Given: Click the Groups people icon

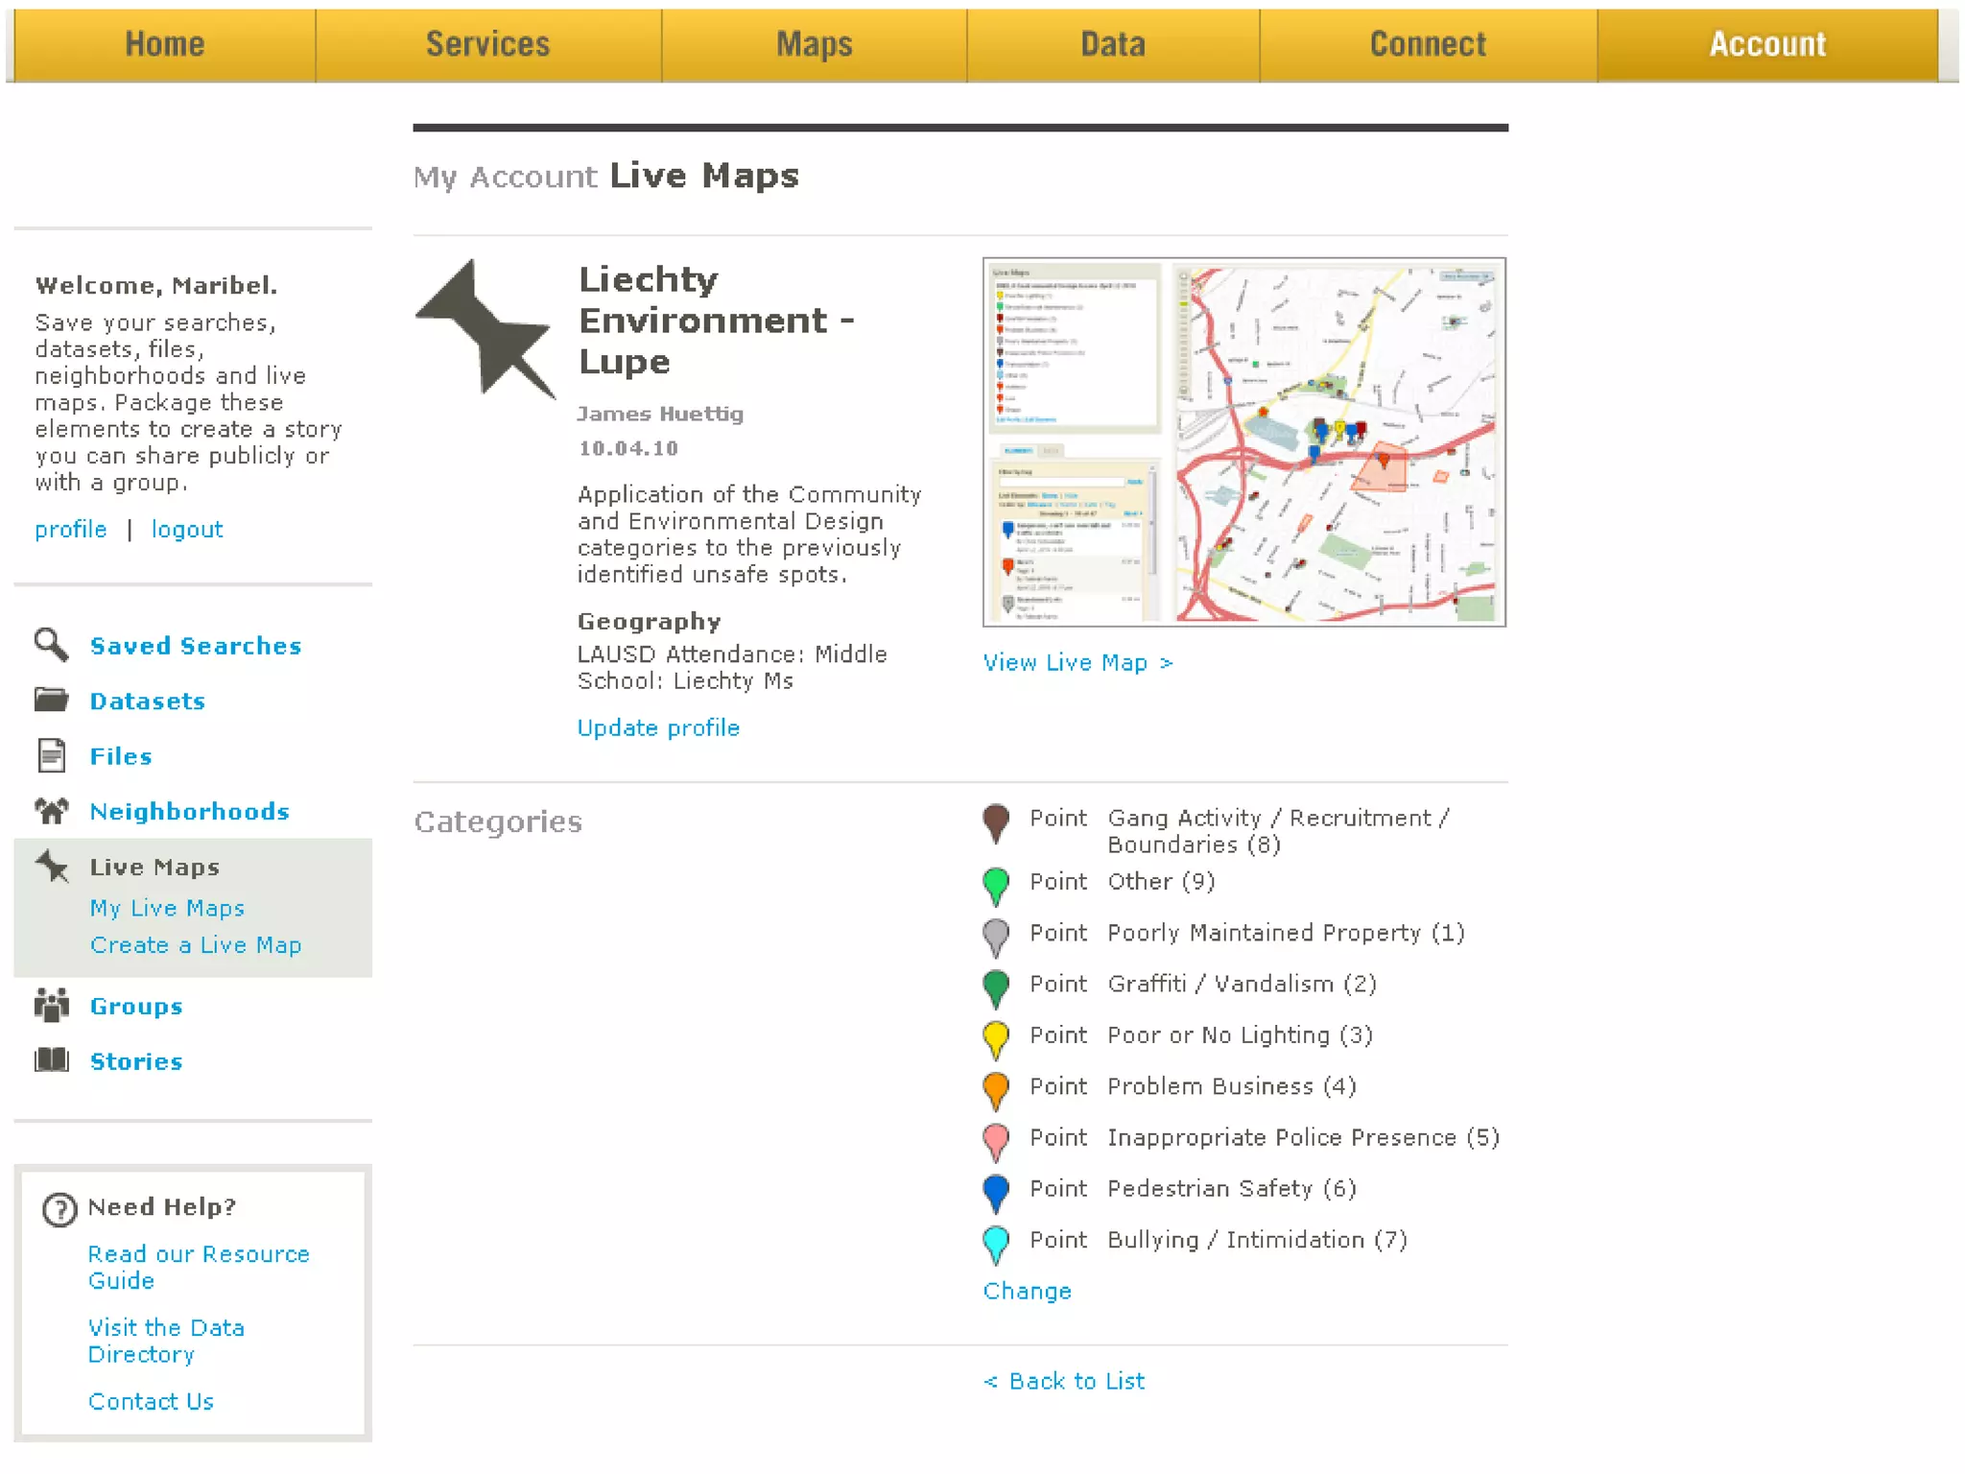Looking at the screenshot, I should [51, 1005].
